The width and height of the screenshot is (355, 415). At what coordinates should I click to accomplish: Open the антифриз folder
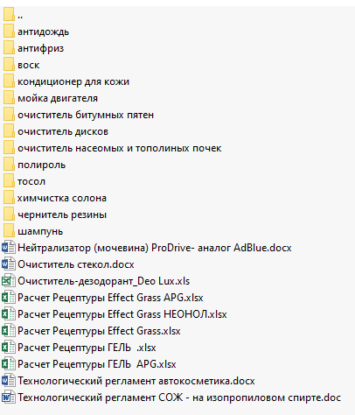coord(41,48)
